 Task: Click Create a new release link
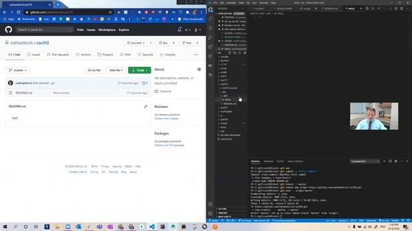166,118
